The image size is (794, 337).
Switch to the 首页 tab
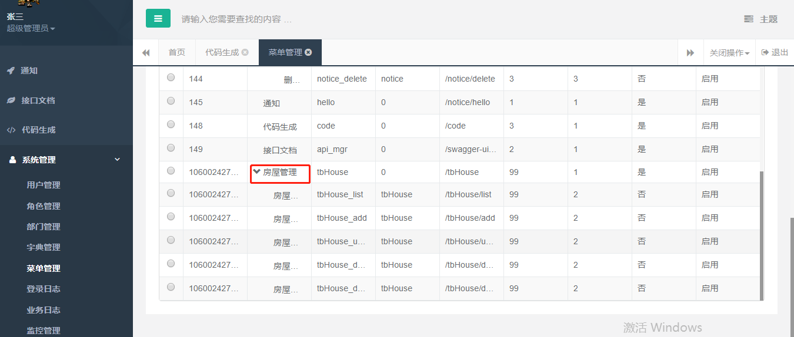[177, 52]
